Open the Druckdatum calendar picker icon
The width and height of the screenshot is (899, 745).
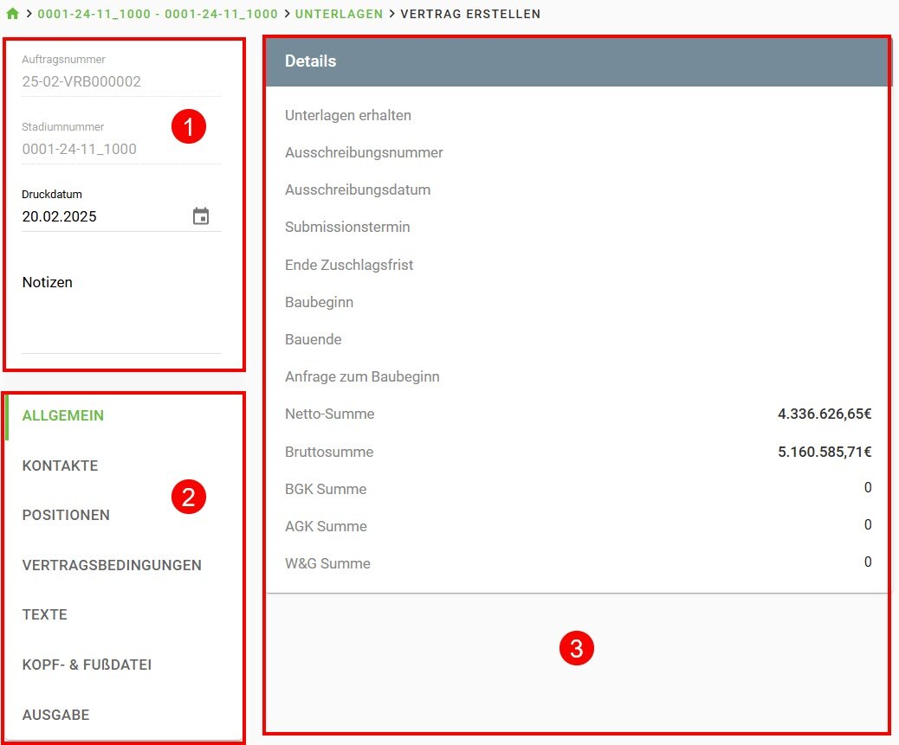201,216
